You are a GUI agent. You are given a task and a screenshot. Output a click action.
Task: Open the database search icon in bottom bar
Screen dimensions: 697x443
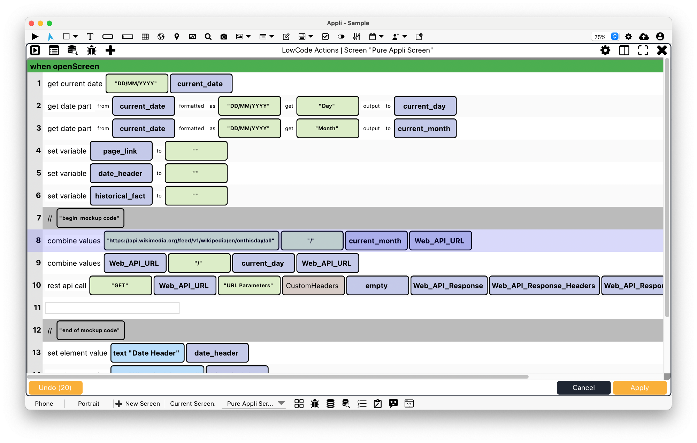pos(346,404)
